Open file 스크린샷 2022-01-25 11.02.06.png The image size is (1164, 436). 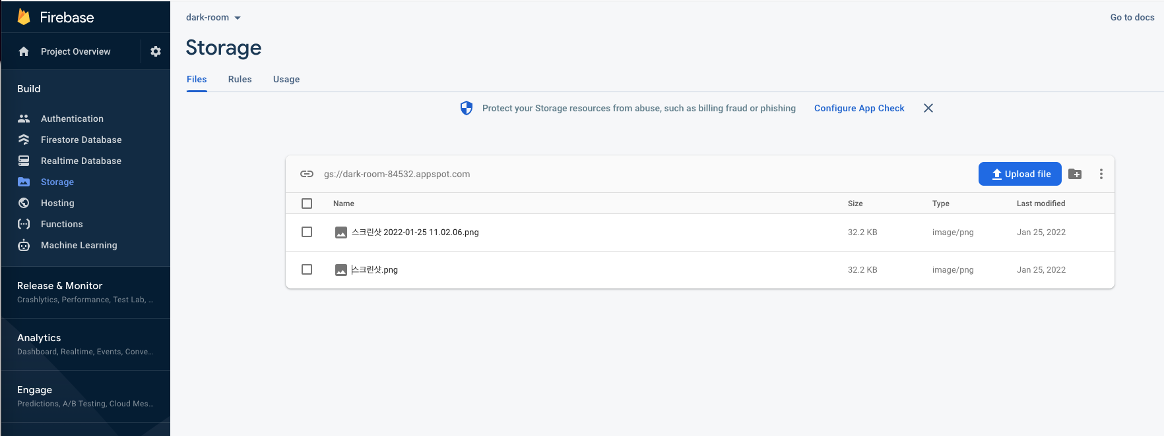[415, 232]
